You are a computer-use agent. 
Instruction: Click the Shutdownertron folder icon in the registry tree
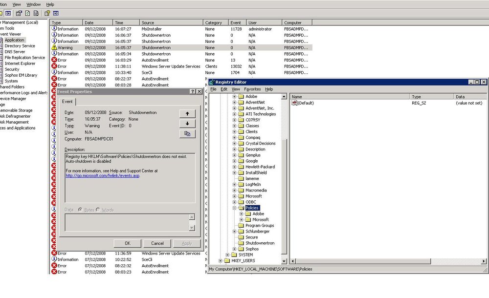(241, 243)
